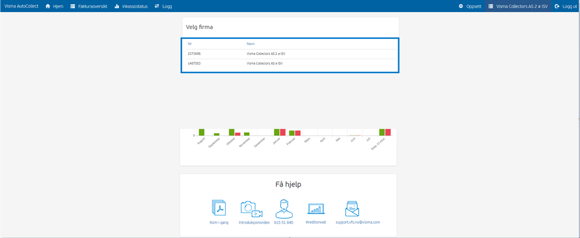Click the green Oktober bar in chart

click(x=232, y=132)
